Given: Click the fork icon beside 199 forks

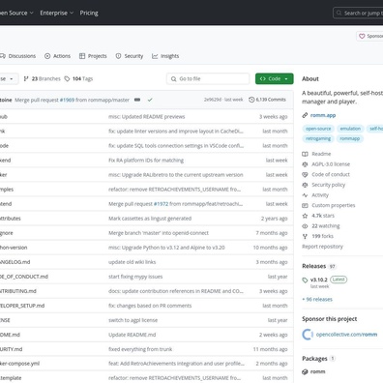Looking at the screenshot, I should pyautogui.click(x=305, y=236).
